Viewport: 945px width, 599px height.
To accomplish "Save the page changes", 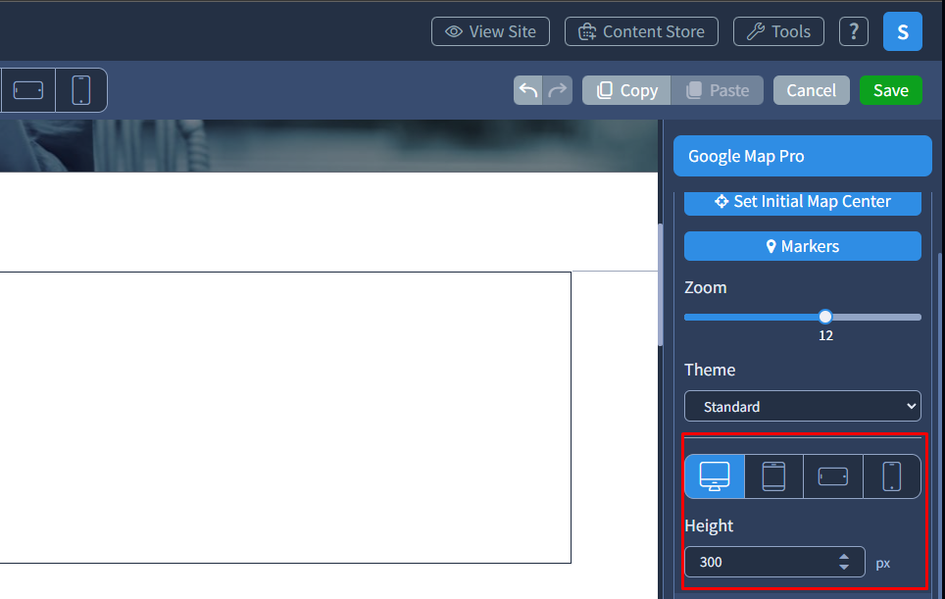I will click(x=891, y=90).
